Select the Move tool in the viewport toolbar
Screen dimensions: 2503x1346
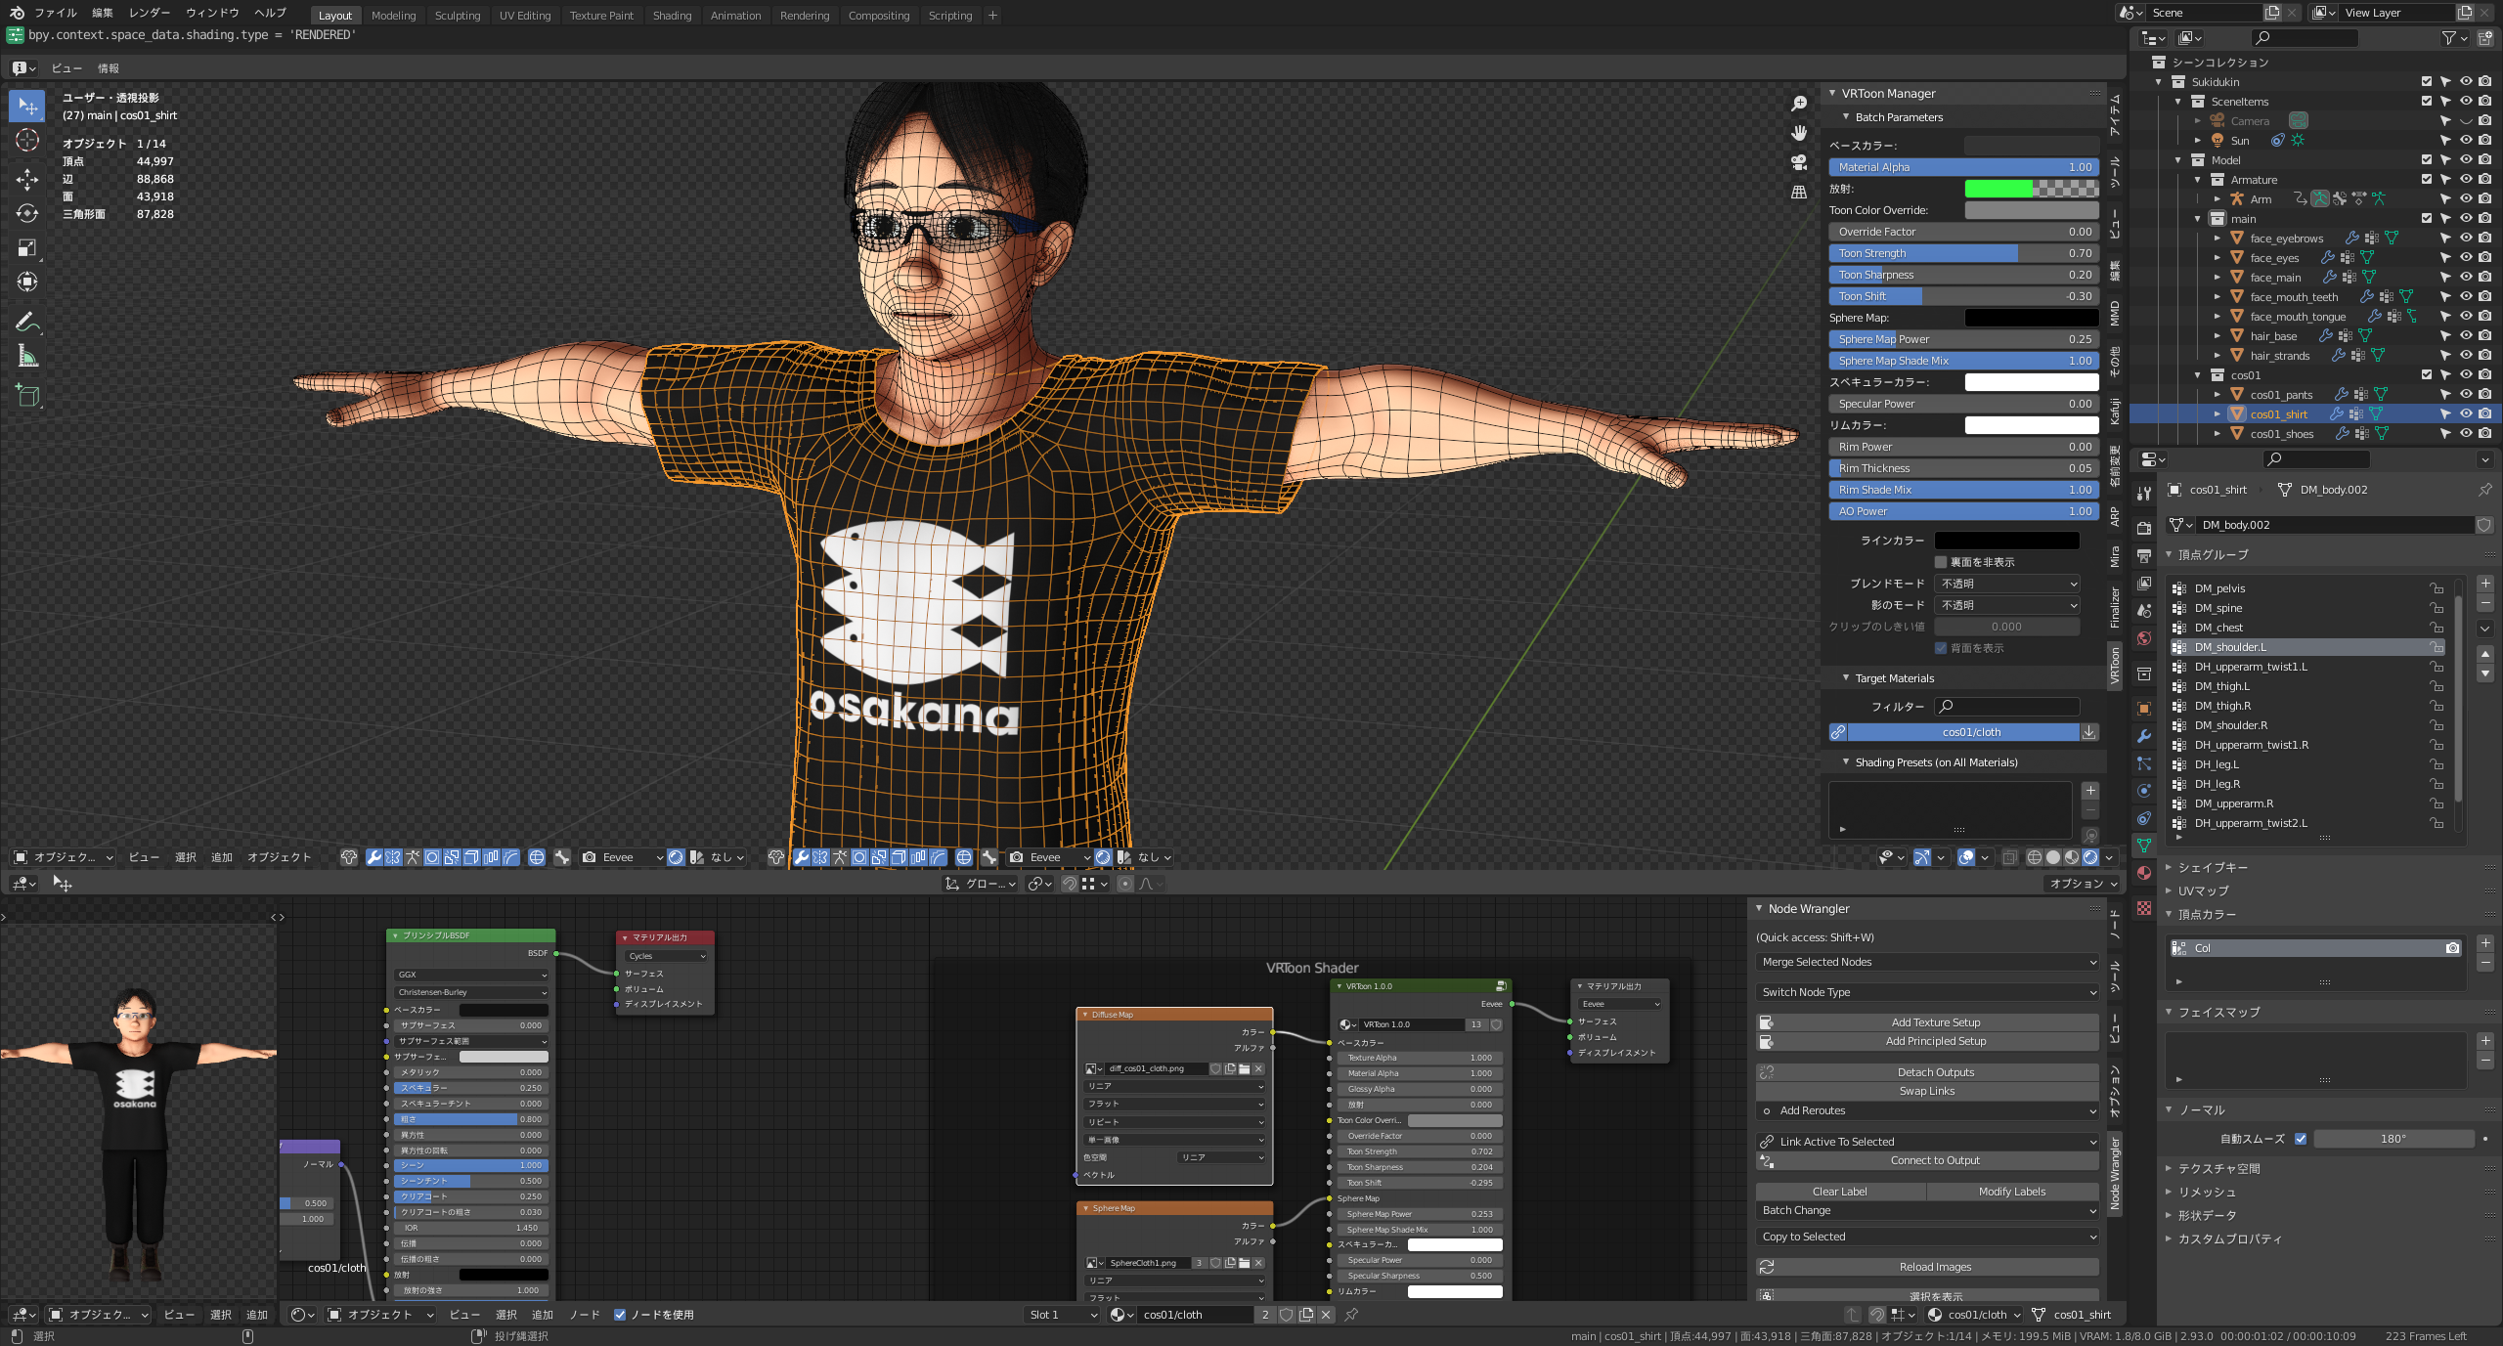click(27, 179)
